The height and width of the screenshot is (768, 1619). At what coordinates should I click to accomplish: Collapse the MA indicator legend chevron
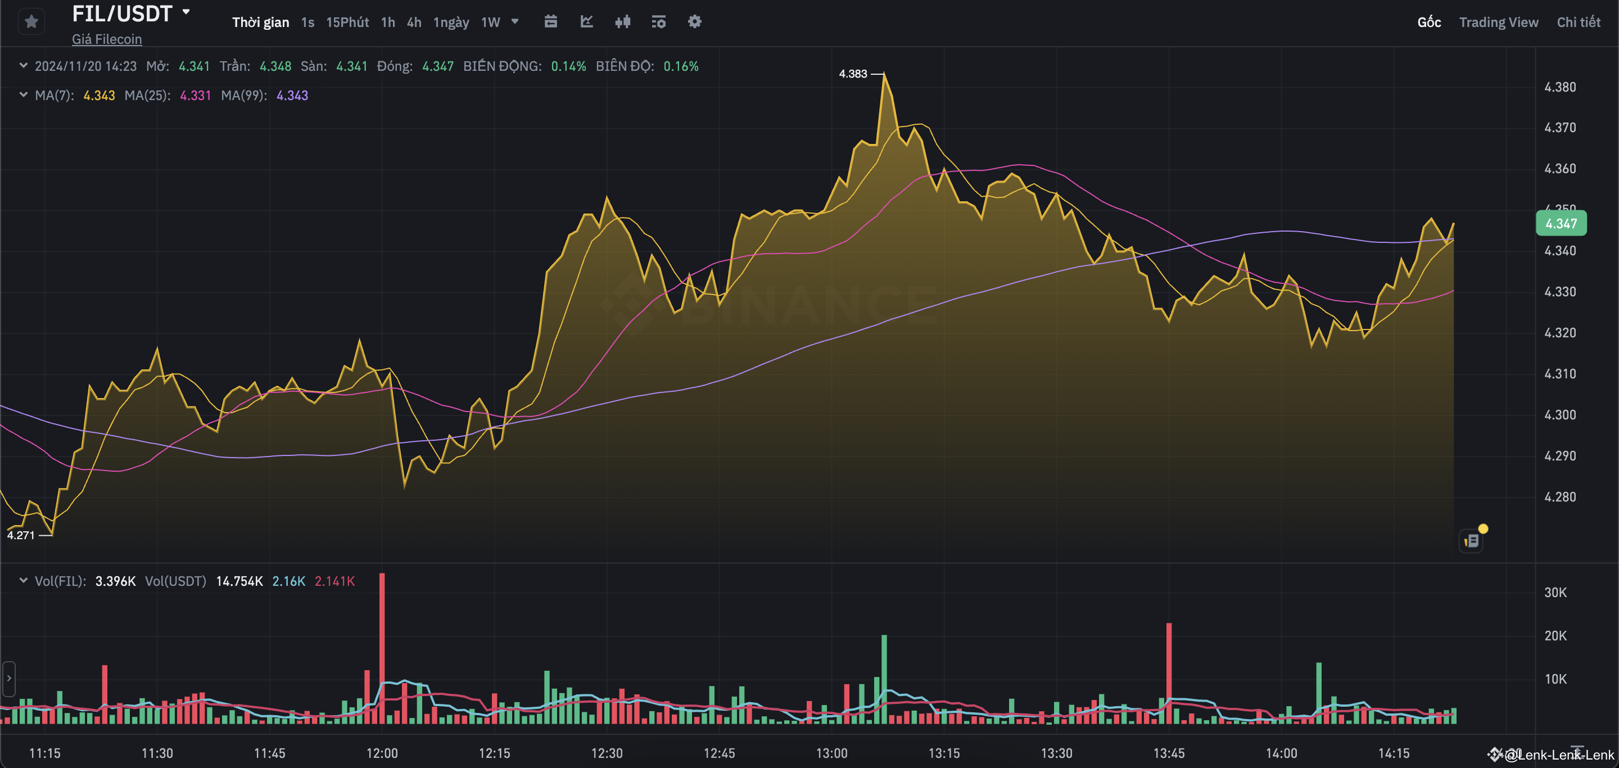(23, 95)
